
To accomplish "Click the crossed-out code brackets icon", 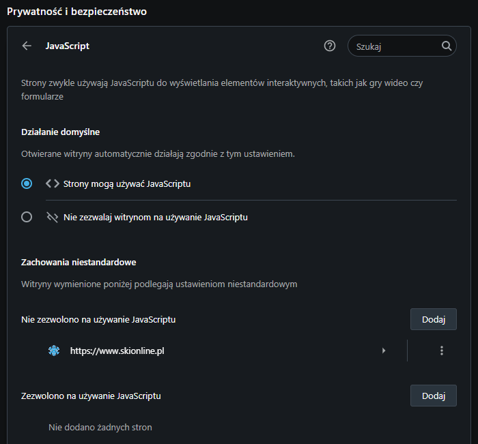I will point(53,218).
